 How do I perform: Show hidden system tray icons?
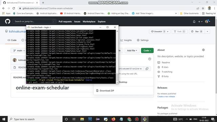click(187, 119)
